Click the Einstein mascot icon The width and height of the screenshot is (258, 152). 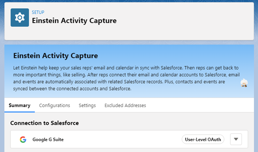(244, 83)
